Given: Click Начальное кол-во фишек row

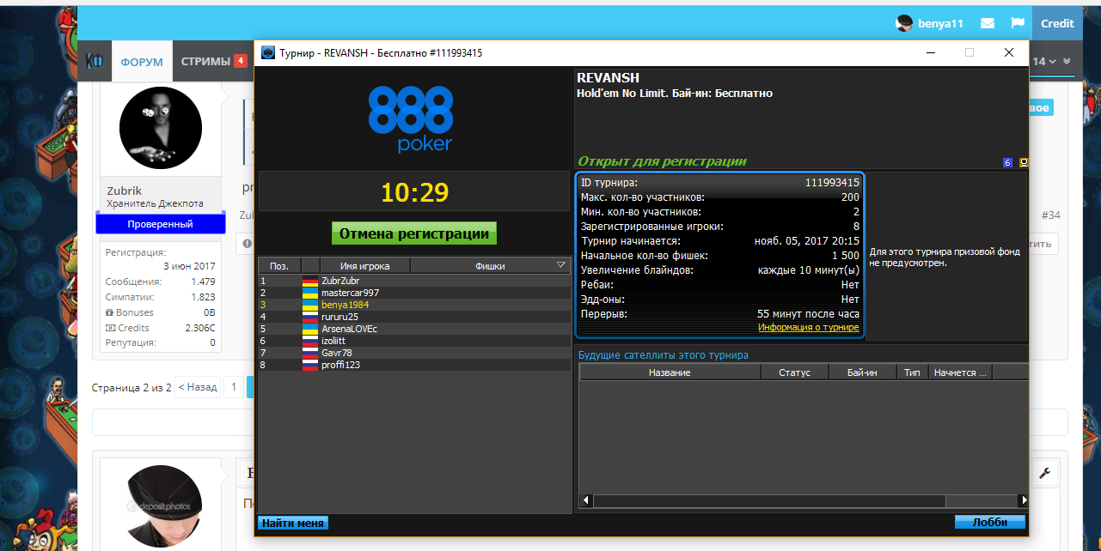Looking at the screenshot, I should coord(720,256).
